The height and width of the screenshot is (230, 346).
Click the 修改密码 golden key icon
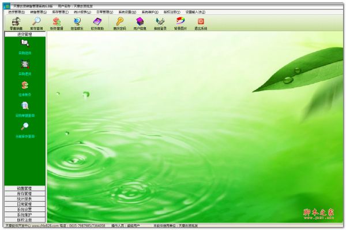(x=119, y=24)
